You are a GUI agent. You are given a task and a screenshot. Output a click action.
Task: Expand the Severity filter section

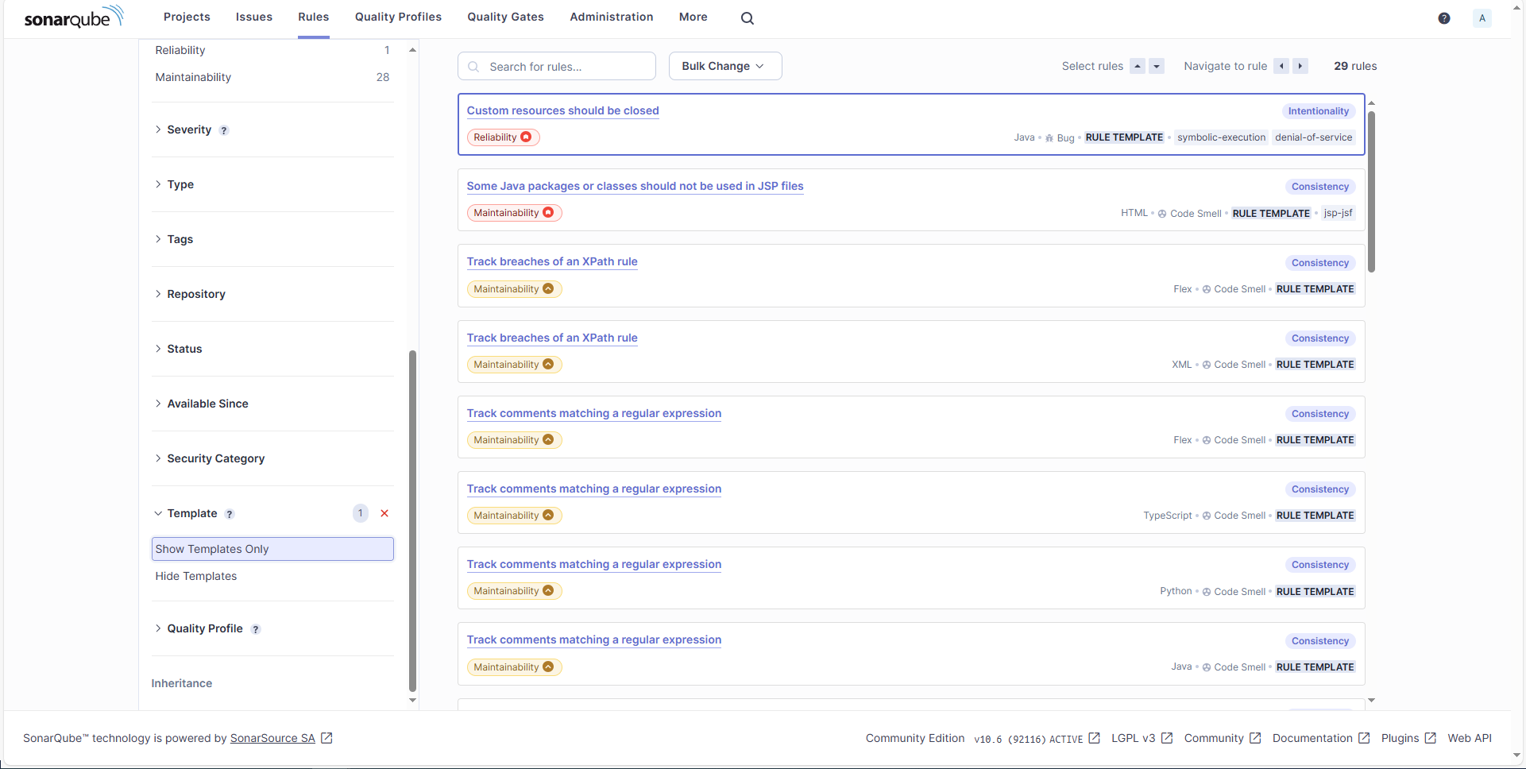[189, 129]
